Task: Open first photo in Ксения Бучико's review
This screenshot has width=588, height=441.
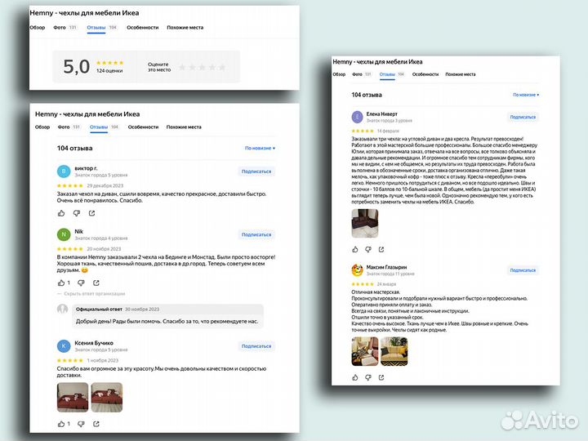Action: point(72,397)
